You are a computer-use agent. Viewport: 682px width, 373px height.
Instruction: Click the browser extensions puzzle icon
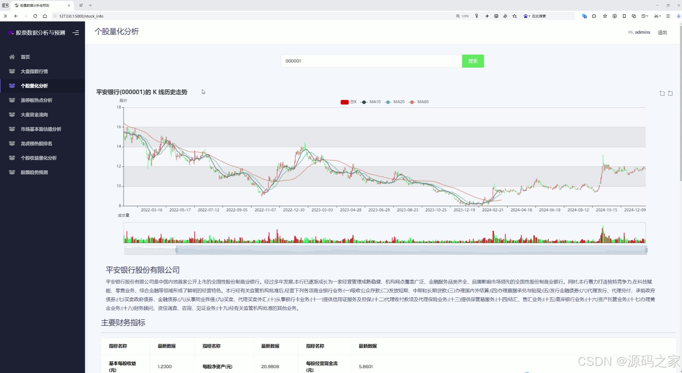pyautogui.click(x=594, y=16)
